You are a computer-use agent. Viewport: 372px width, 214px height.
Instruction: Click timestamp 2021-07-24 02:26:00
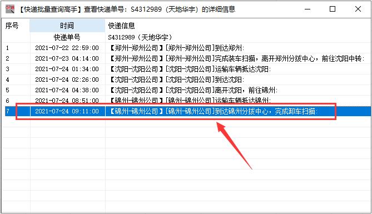67,79
